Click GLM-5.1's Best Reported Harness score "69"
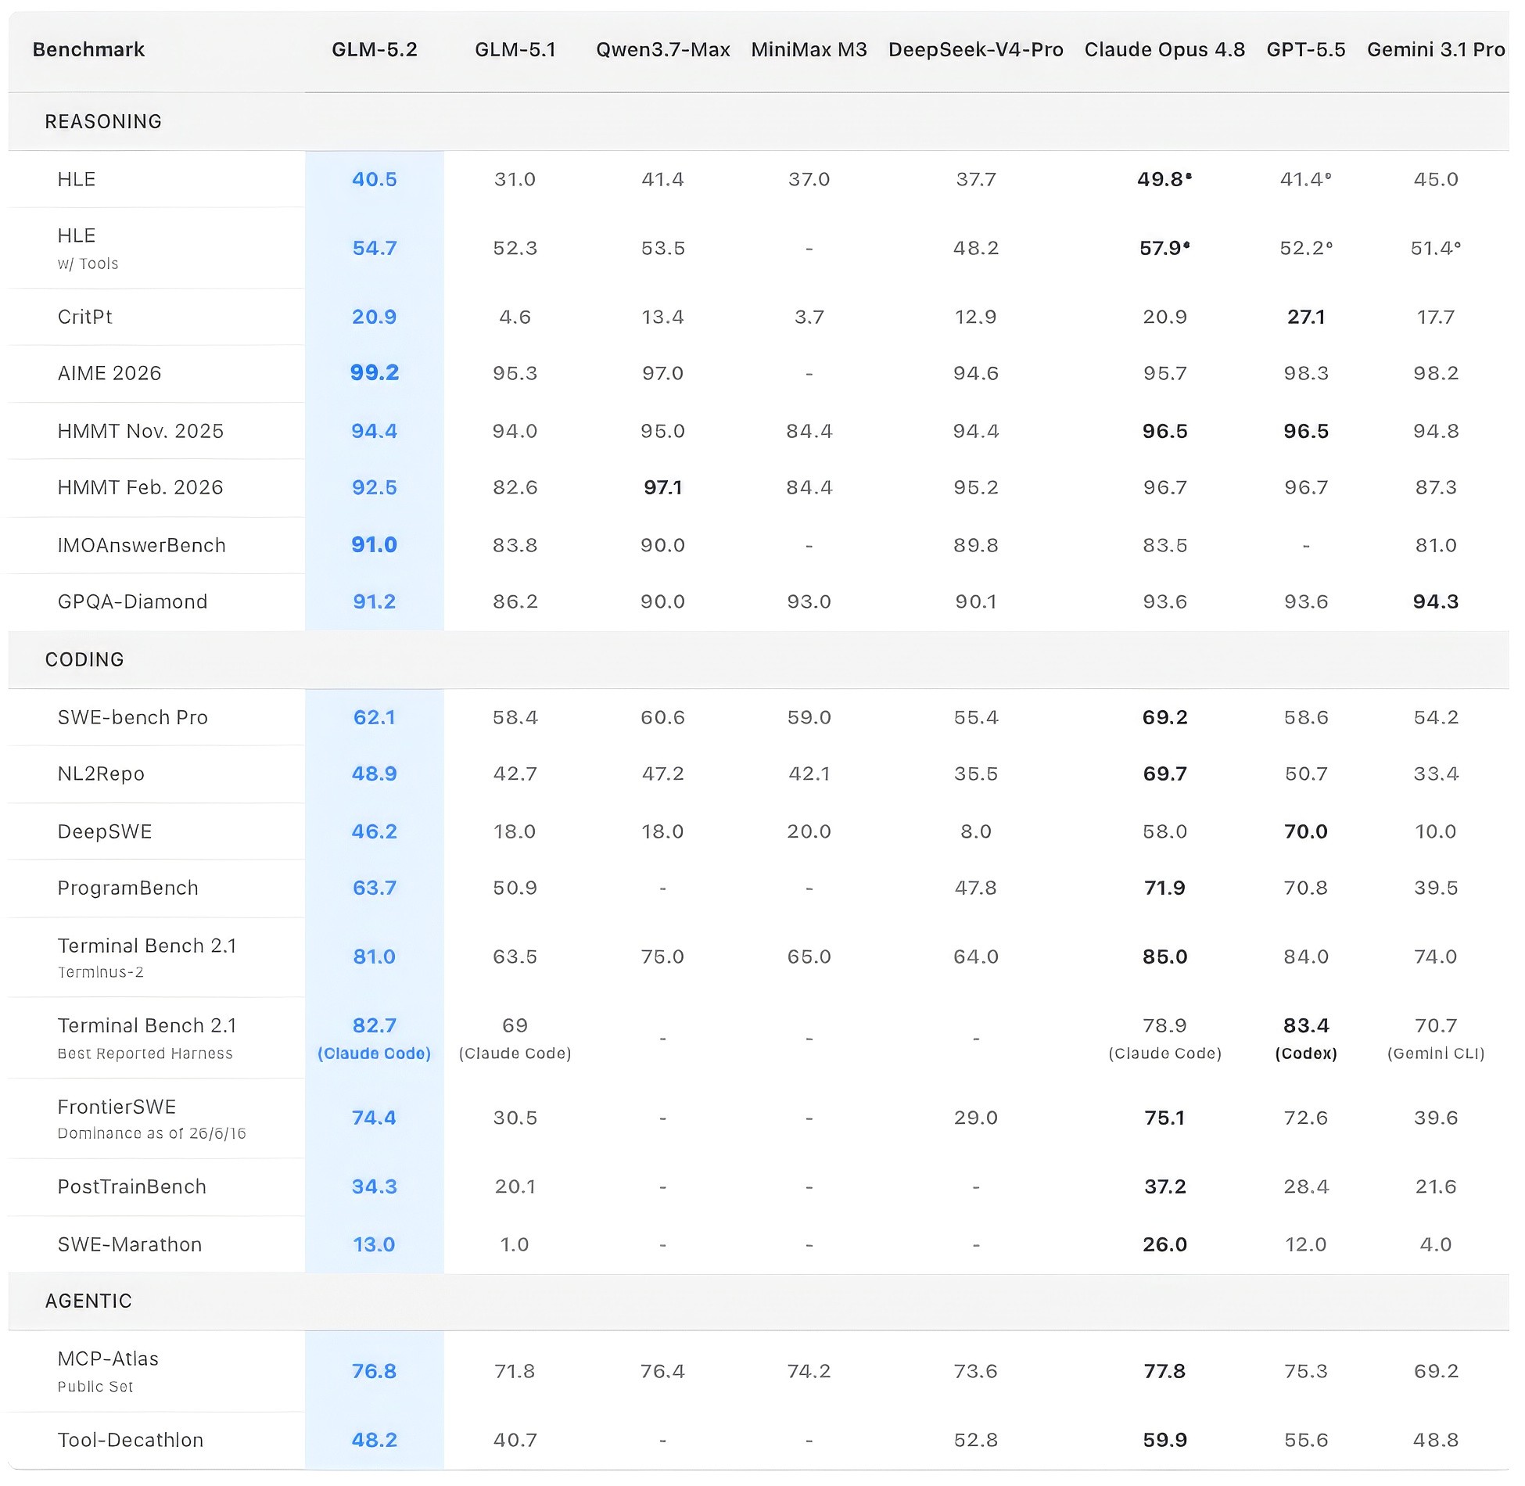Screen dimensions: 1525x1486 click(515, 1026)
